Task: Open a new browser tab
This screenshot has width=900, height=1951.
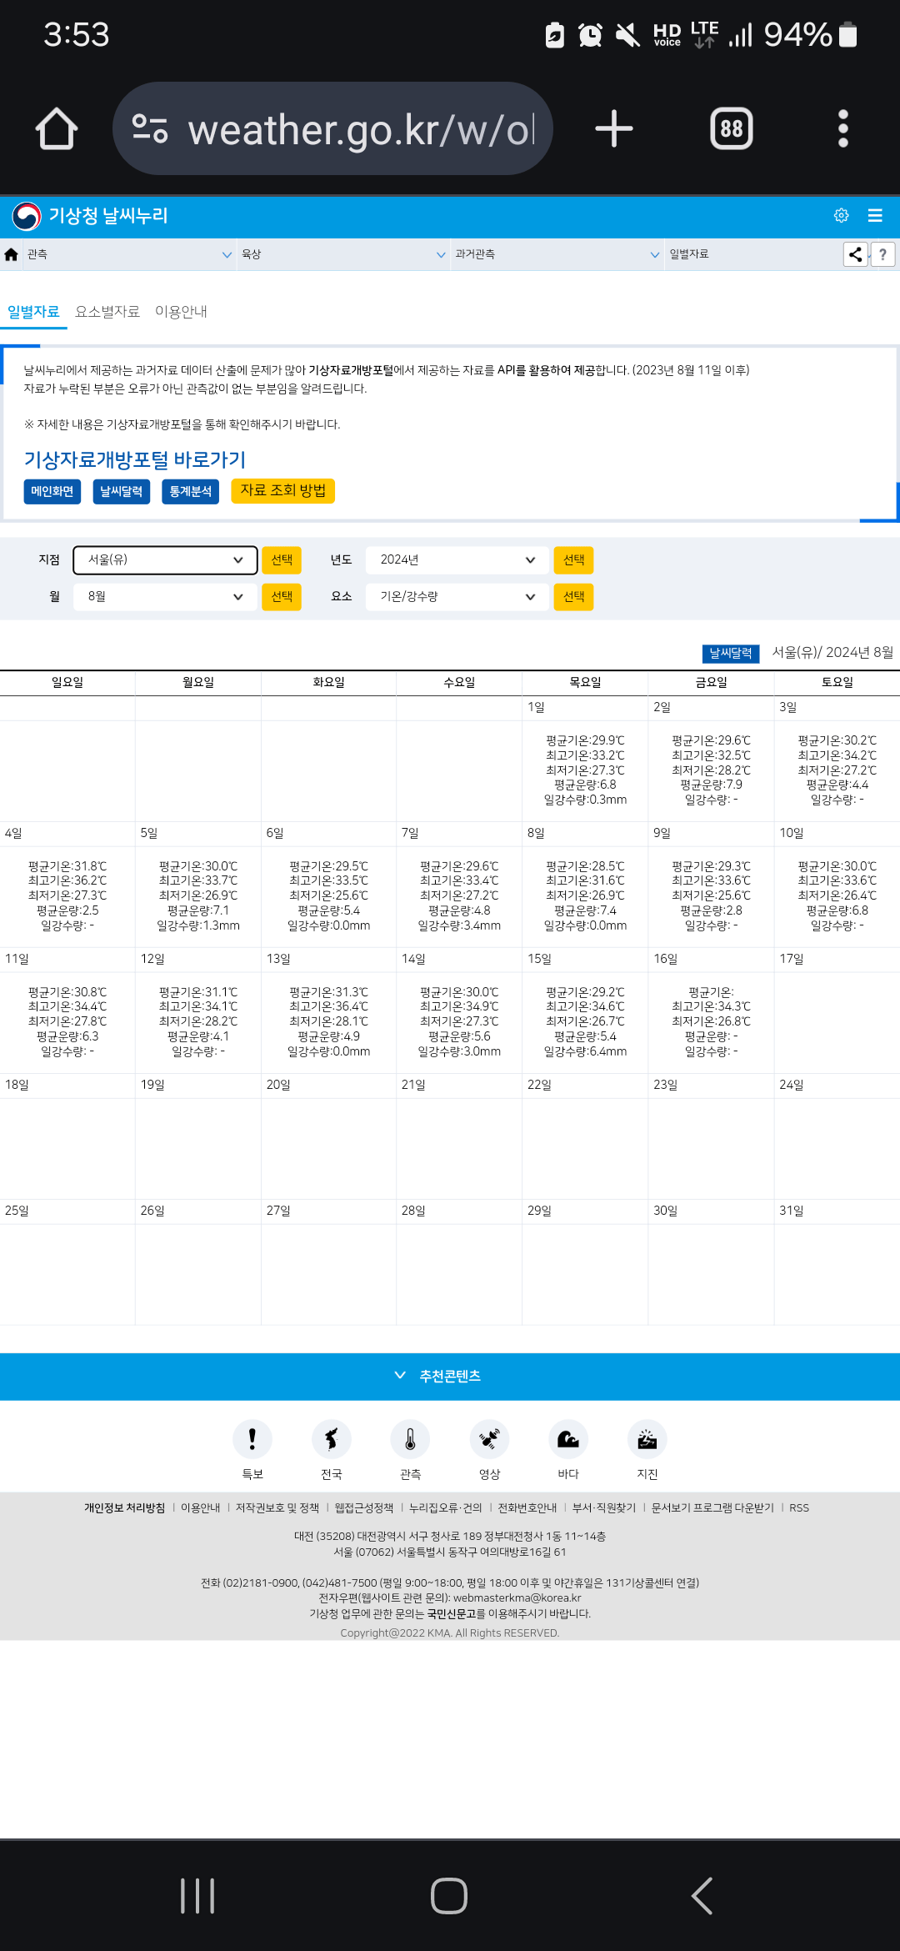Action: [614, 129]
